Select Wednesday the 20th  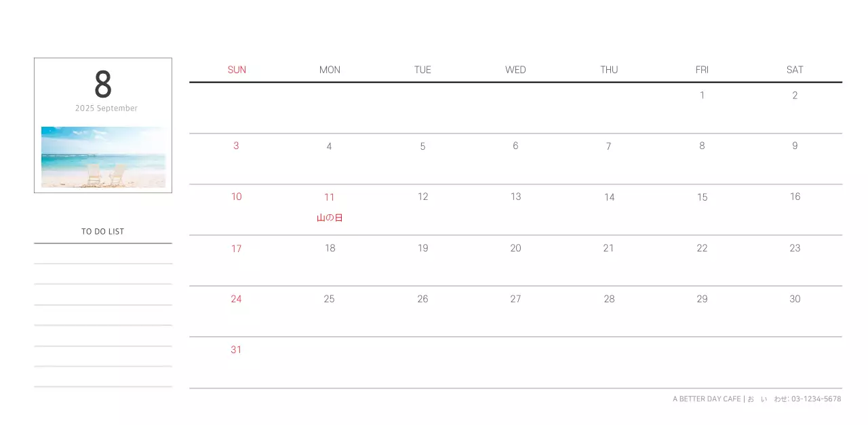pyautogui.click(x=515, y=248)
